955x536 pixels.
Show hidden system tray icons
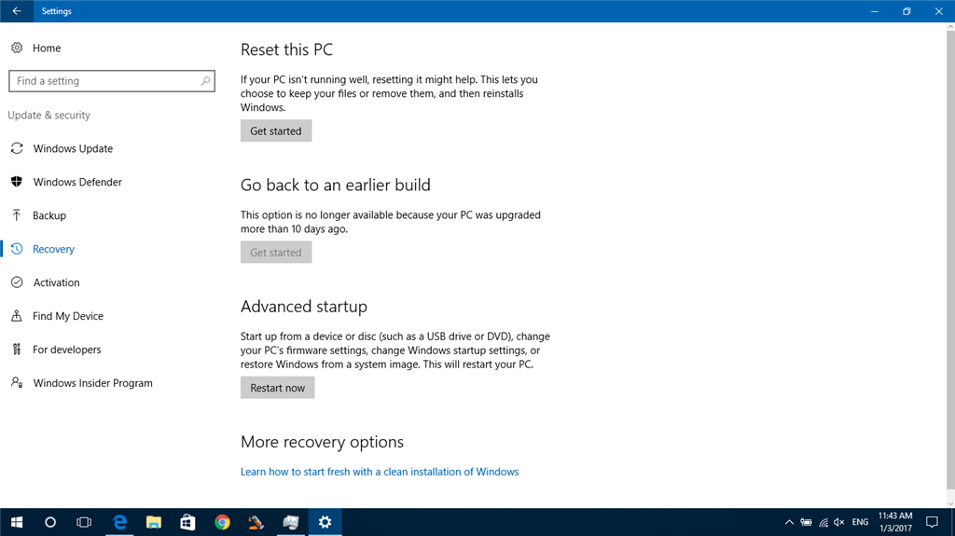coord(789,522)
